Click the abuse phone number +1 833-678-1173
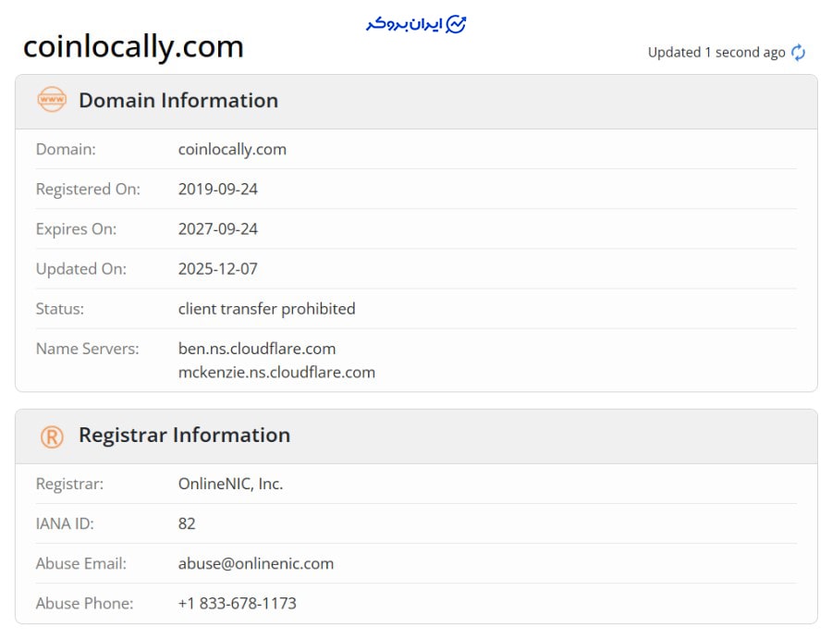Viewport: 832px width, 639px height. pyautogui.click(x=238, y=604)
